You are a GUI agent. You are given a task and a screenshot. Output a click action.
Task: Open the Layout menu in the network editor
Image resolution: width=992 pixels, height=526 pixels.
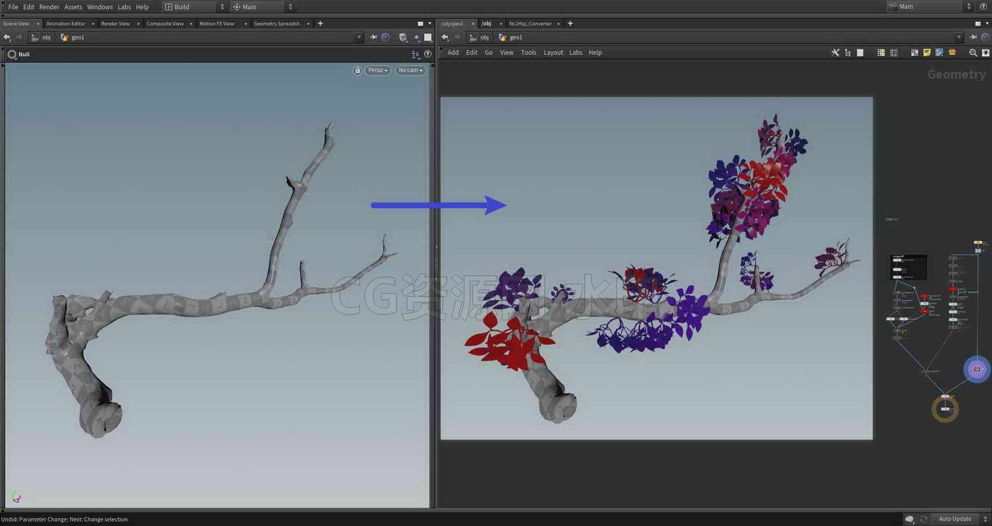tap(553, 53)
